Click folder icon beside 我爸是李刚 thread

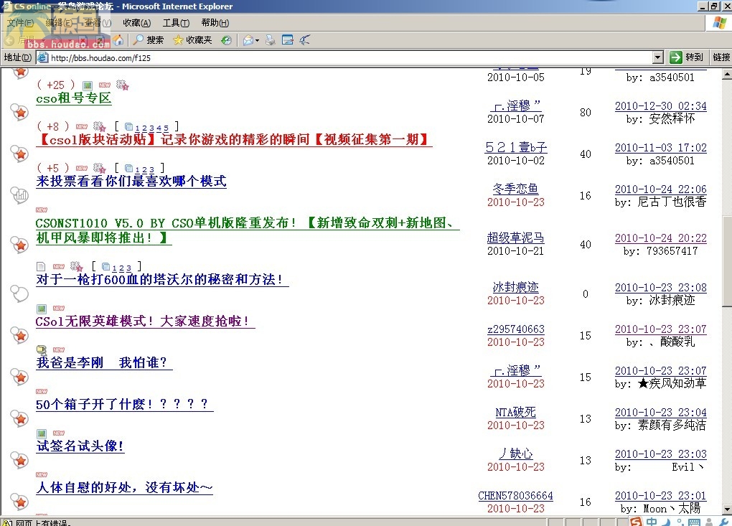(19, 377)
